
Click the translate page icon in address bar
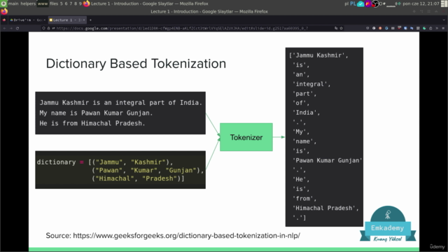(x=336, y=28)
